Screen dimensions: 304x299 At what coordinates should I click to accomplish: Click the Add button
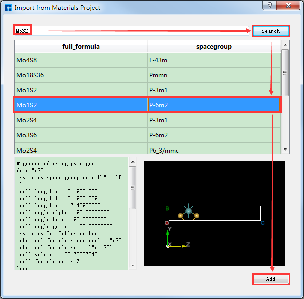tap(271, 279)
